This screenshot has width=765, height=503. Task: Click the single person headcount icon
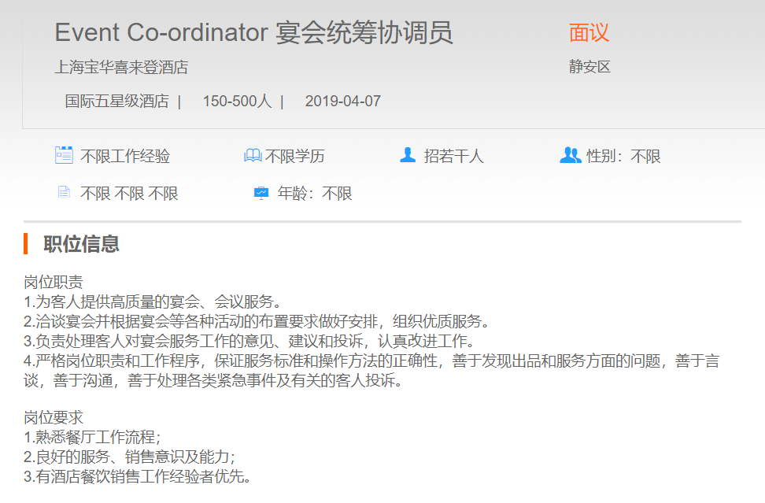pos(408,155)
